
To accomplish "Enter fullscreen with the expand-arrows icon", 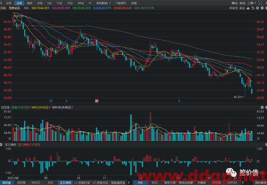I will point(260,3).
